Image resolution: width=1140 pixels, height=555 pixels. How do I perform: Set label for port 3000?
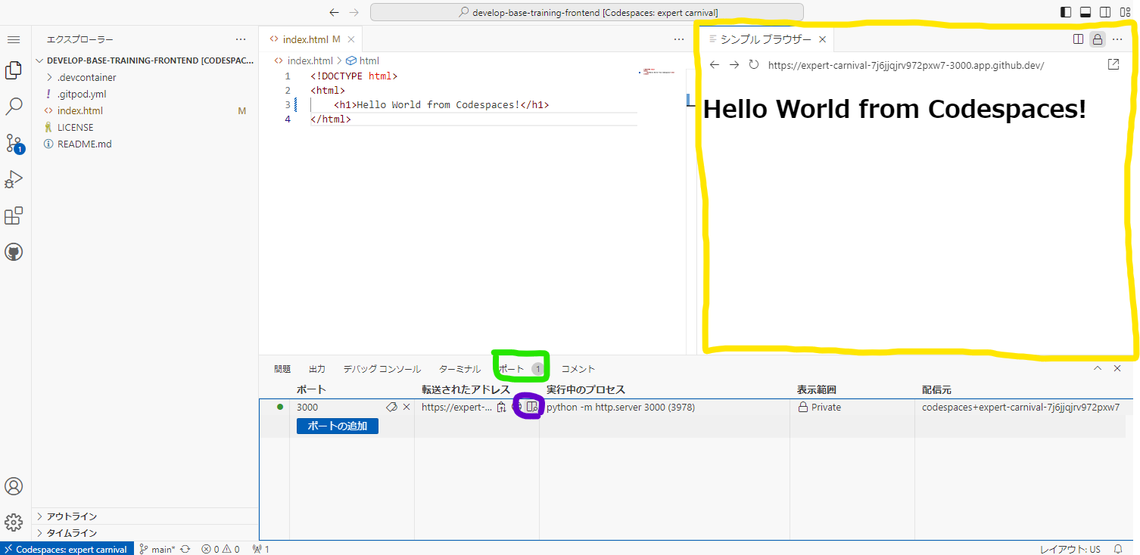[x=391, y=407]
